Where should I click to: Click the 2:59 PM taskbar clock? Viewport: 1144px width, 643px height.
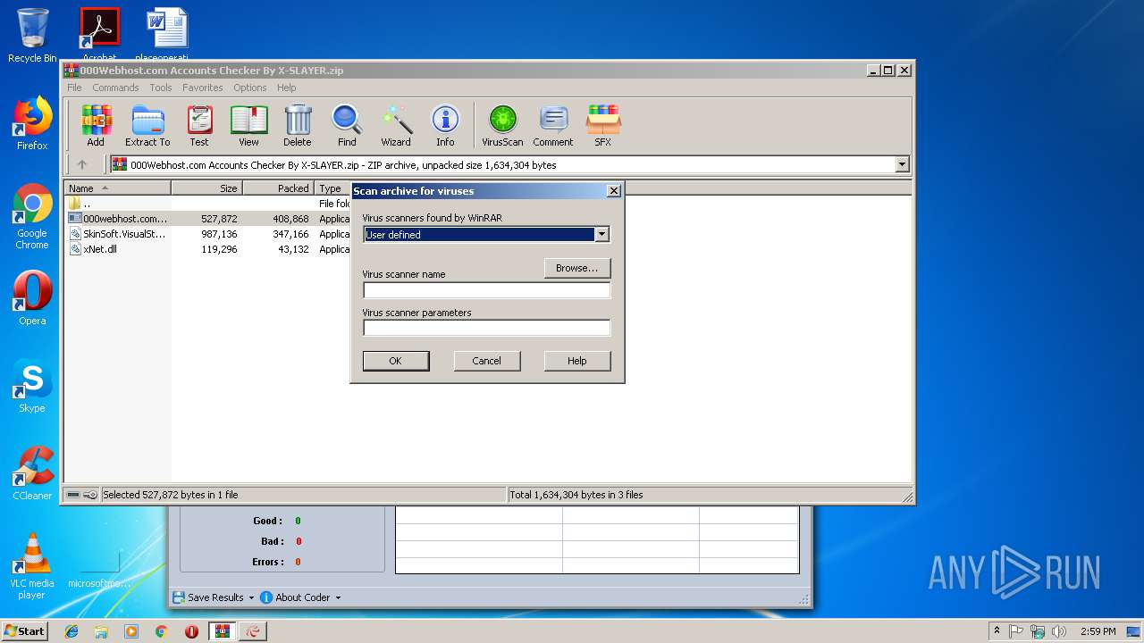1098,631
